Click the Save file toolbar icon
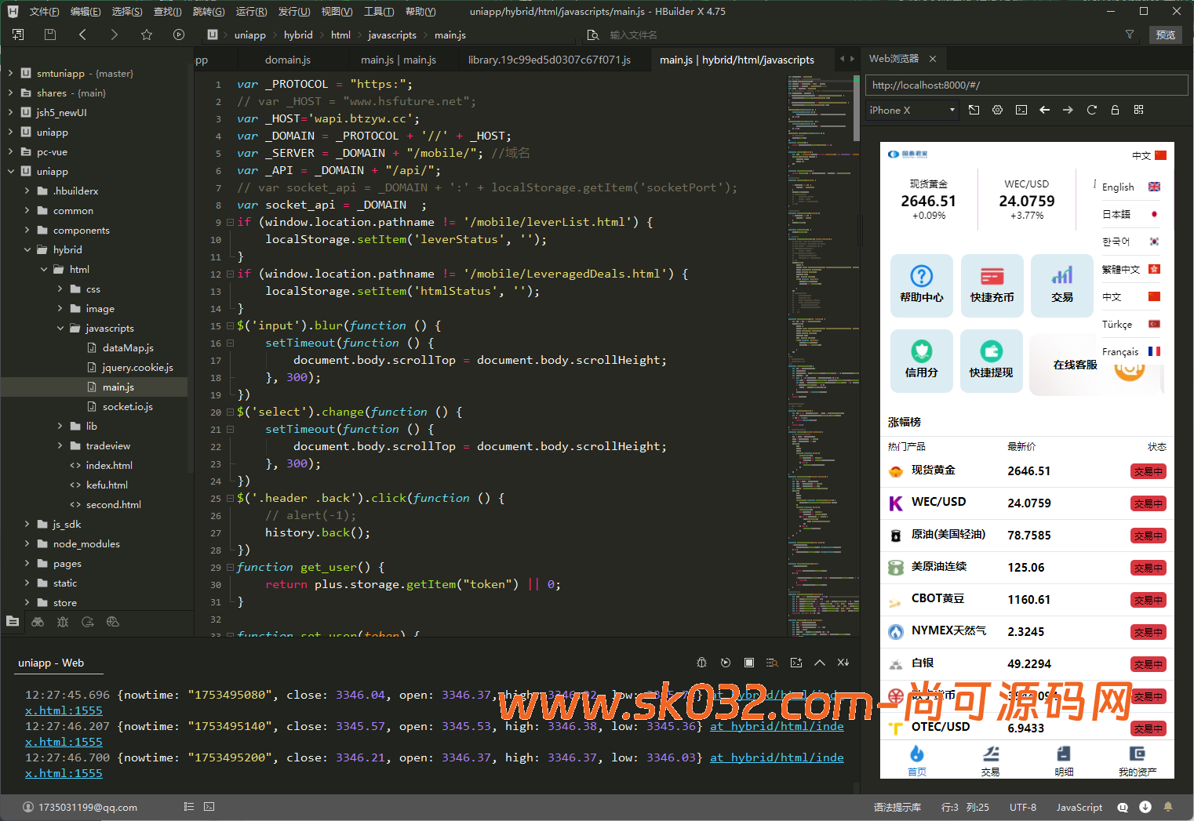The width and height of the screenshot is (1194, 821). click(50, 35)
